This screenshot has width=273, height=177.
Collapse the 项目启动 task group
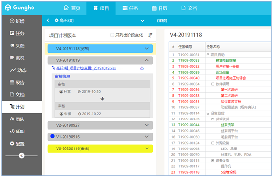208,55
